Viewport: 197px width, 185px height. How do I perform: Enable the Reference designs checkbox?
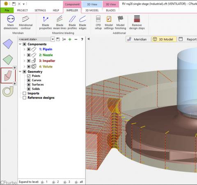coord(25,98)
